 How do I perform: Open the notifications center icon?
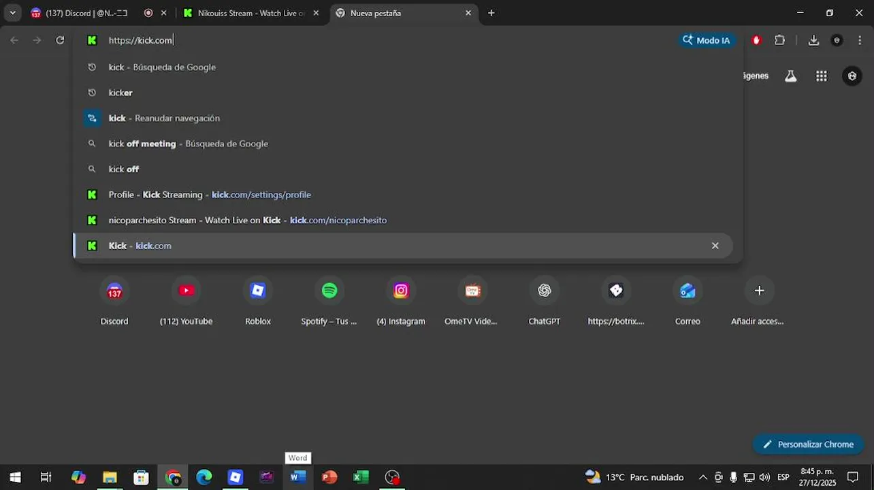click(x=853, y=477)
